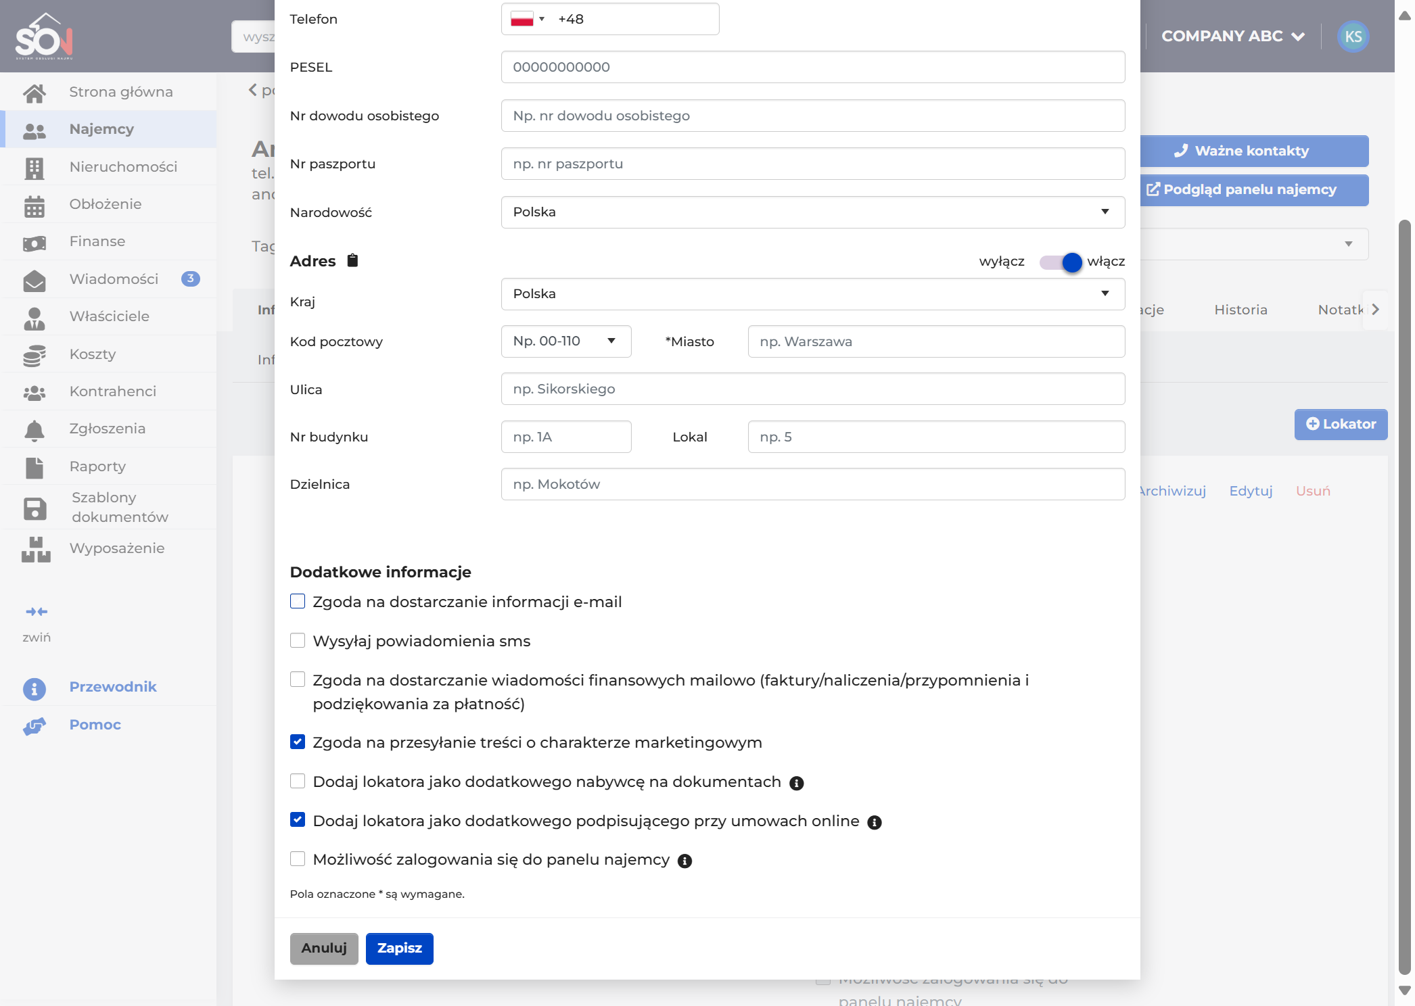Collapse sidebar with the zwiń arrows icon
This screenshot has width=1415, height=1006.
point(37,612)
